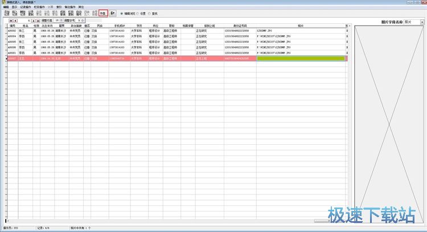Click 张三 in row a00002
The image size is (427, 232).
coord(22,31)
